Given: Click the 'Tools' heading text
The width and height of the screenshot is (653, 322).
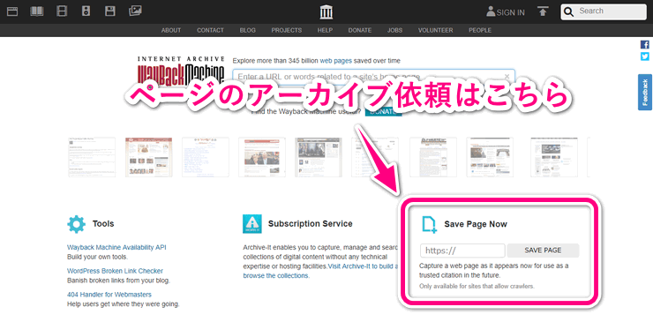Looking at the screenshot, I should 103,224.
